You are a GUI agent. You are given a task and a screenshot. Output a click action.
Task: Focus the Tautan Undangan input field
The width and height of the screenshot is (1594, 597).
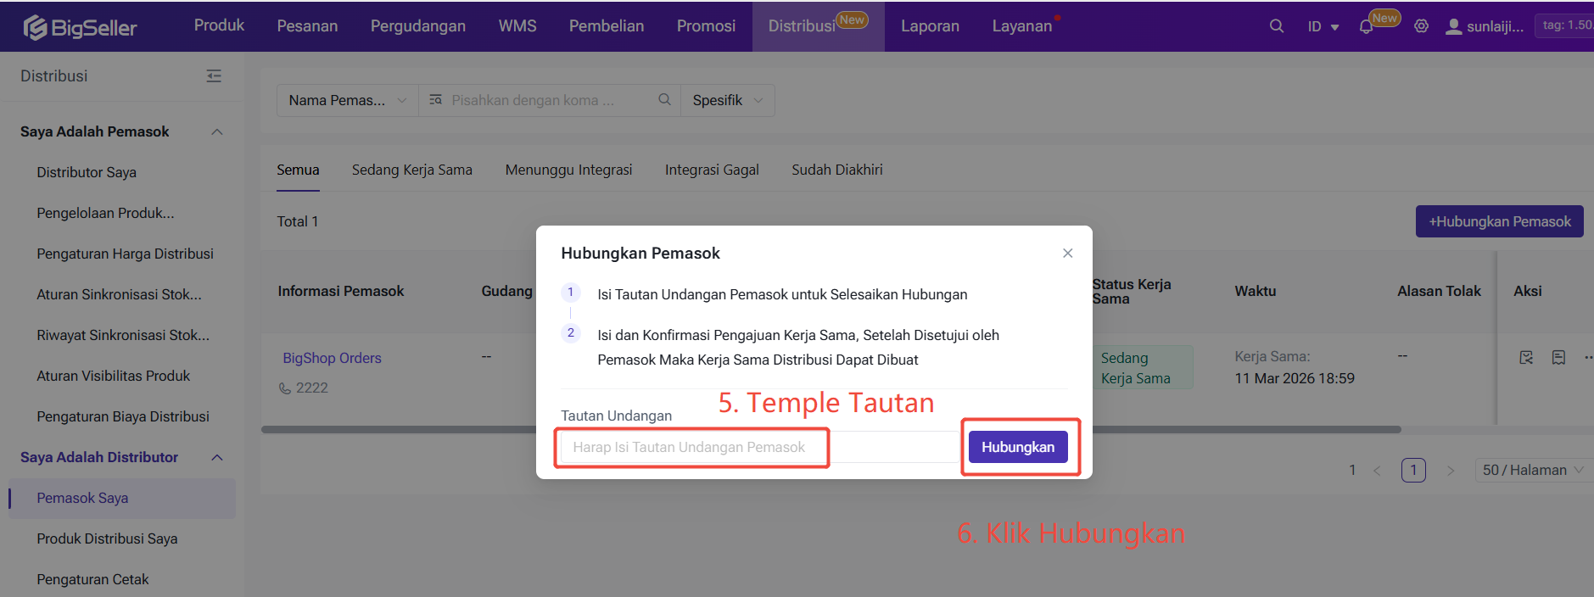click(x=760, y=447)
